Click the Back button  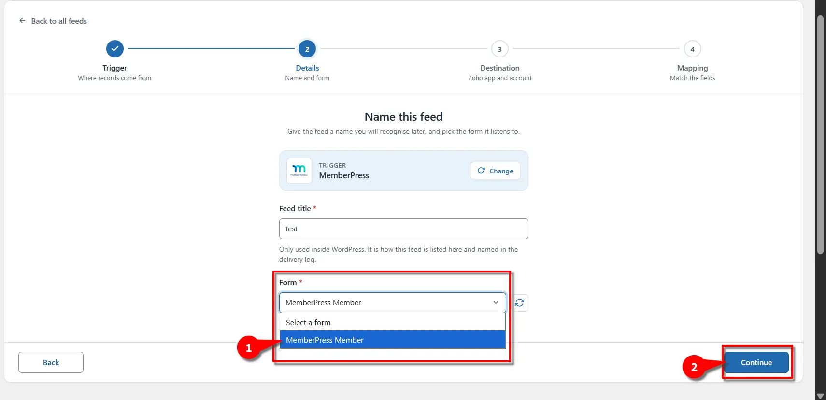[51, 362]
